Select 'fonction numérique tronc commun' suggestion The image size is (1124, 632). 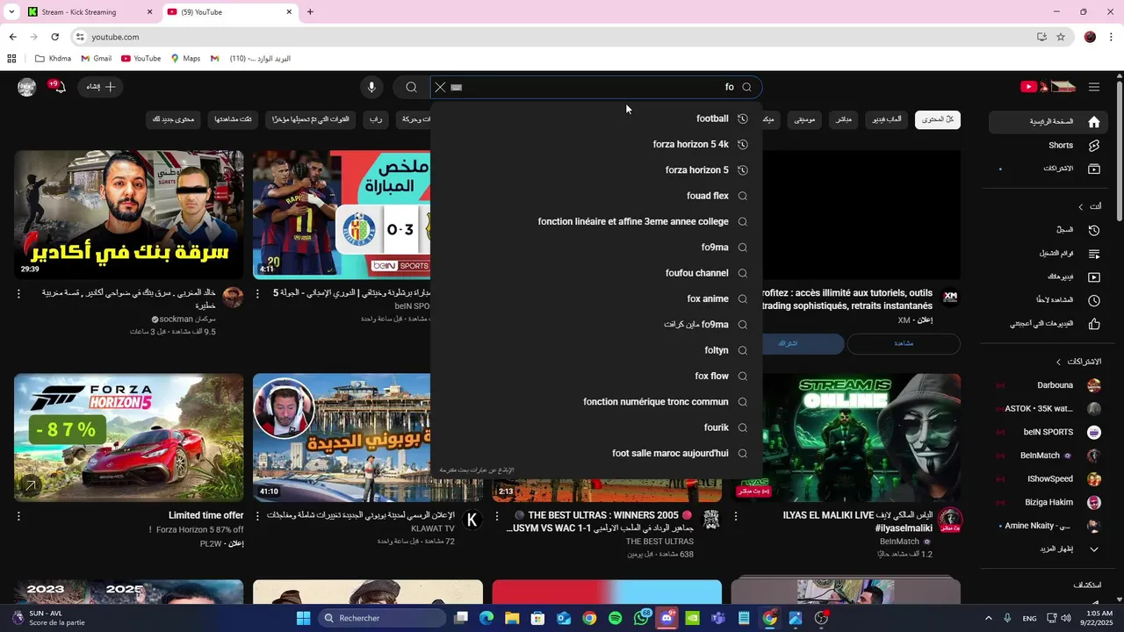tap(596, 402)
